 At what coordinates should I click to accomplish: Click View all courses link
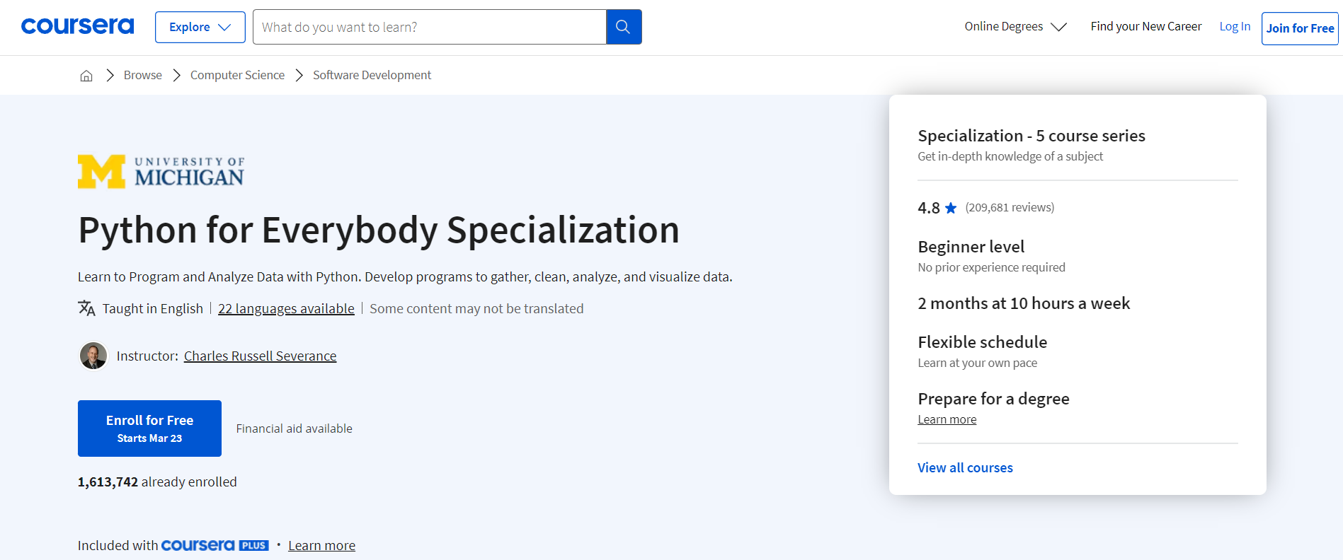click(x=965, y=467)
